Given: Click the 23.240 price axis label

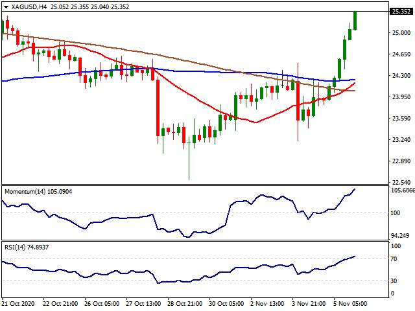Looking at the screenshot, I should [x=401, y=140].
